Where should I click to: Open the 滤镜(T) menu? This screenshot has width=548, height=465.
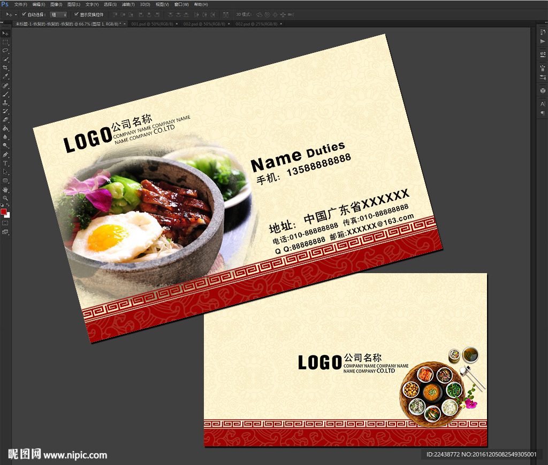[x=128, y=4]
